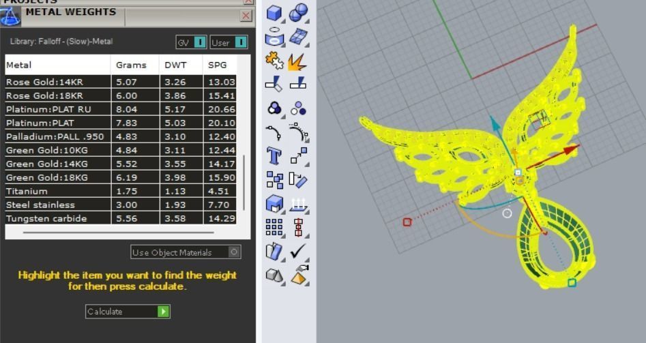646x343 pixels.
Task: Select the Rectangular array tool
Action: (274, 227)
